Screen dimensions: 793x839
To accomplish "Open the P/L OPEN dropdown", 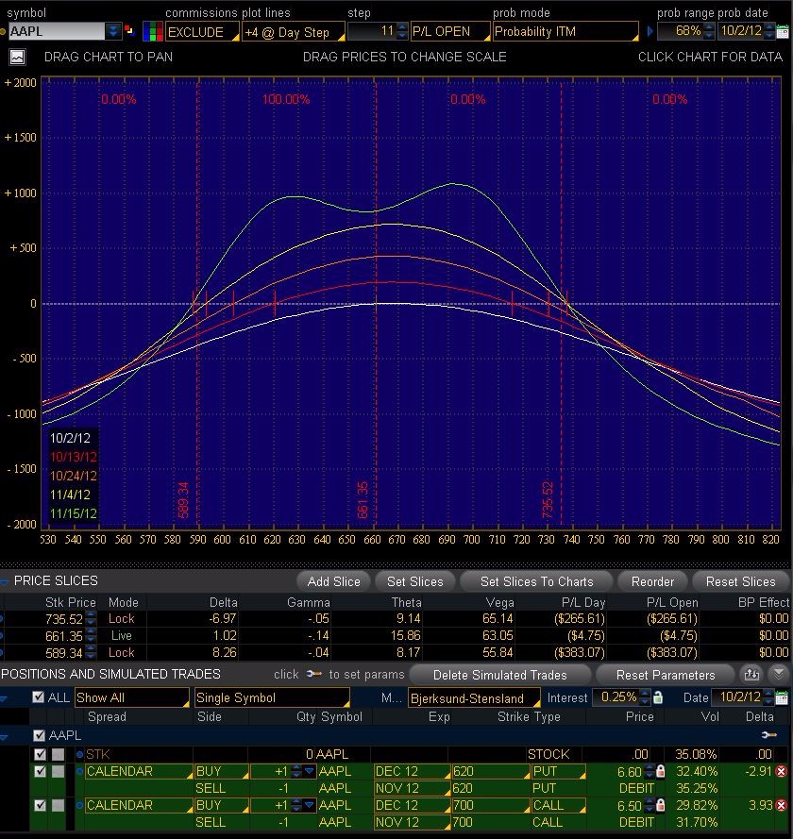I will (x=450, y=31).
